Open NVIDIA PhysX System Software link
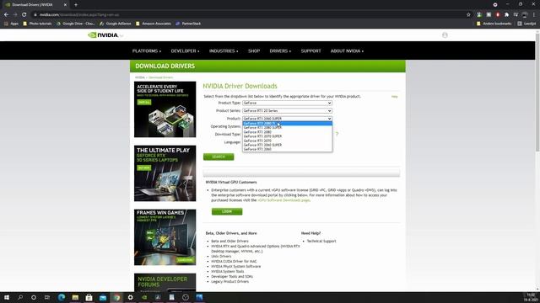 click(x=236, y=267)
